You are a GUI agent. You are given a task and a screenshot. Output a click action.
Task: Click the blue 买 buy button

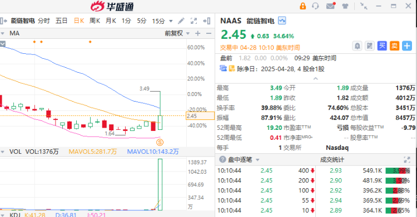pyautogui.click(x=382, y=46)
